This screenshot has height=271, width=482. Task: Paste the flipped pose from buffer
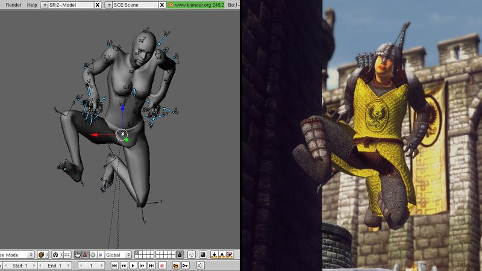230,255
